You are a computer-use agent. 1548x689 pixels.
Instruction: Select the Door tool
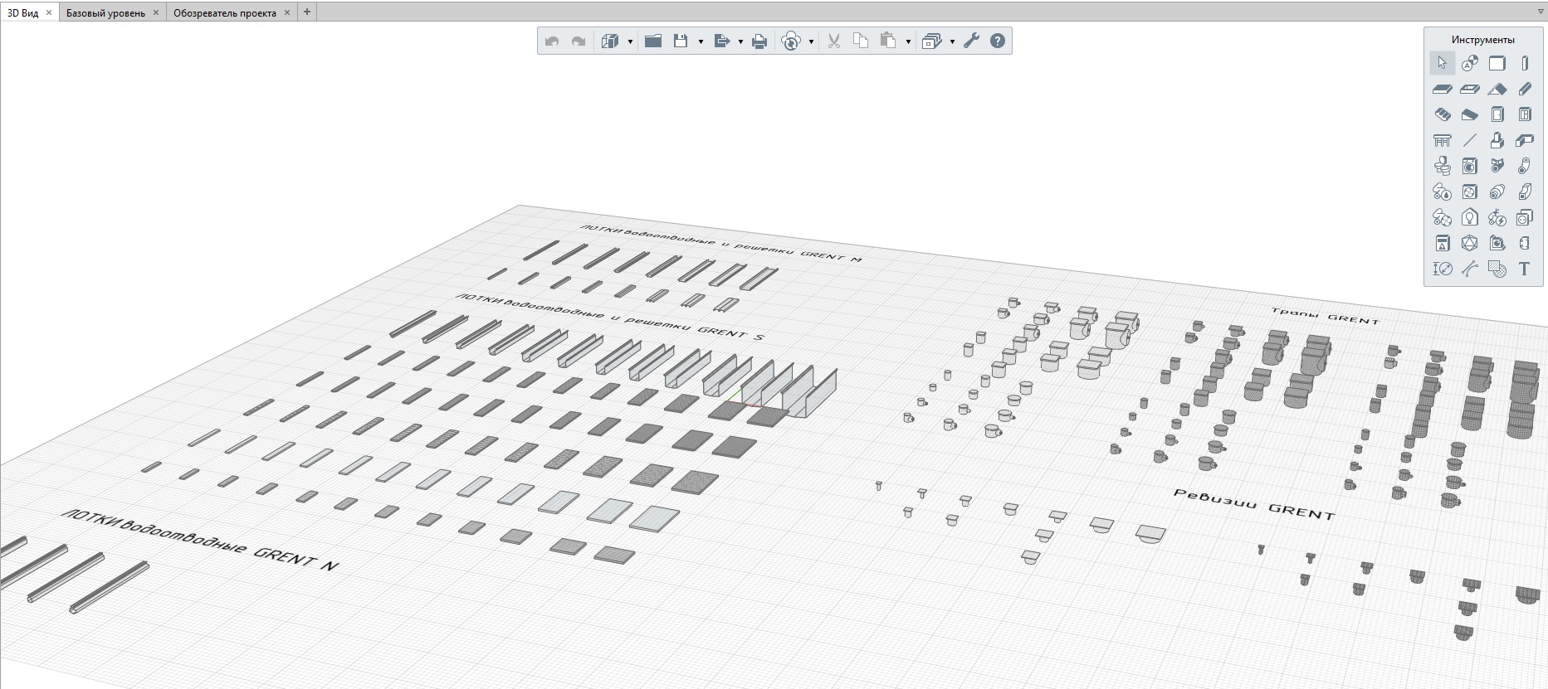pyautogui.click(x=1497, y=114)
